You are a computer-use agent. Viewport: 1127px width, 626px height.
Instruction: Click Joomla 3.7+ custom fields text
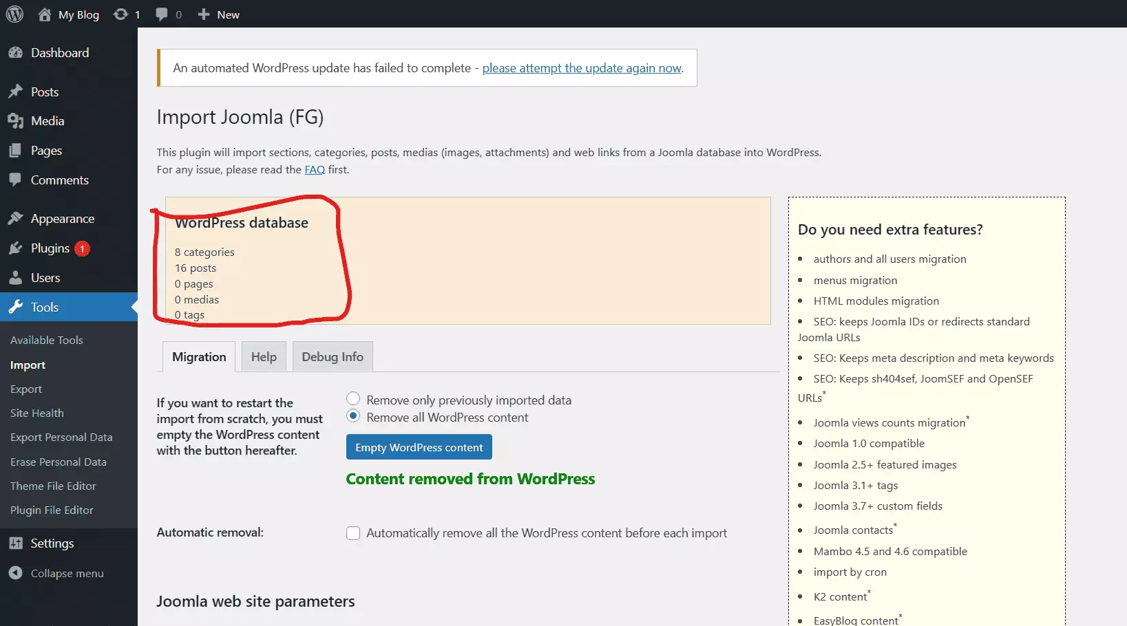click(878, 506)
